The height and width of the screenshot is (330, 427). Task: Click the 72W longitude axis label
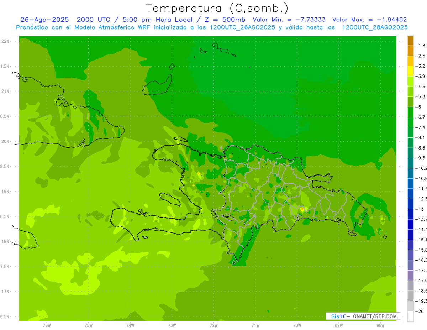[x=213, y=325]
